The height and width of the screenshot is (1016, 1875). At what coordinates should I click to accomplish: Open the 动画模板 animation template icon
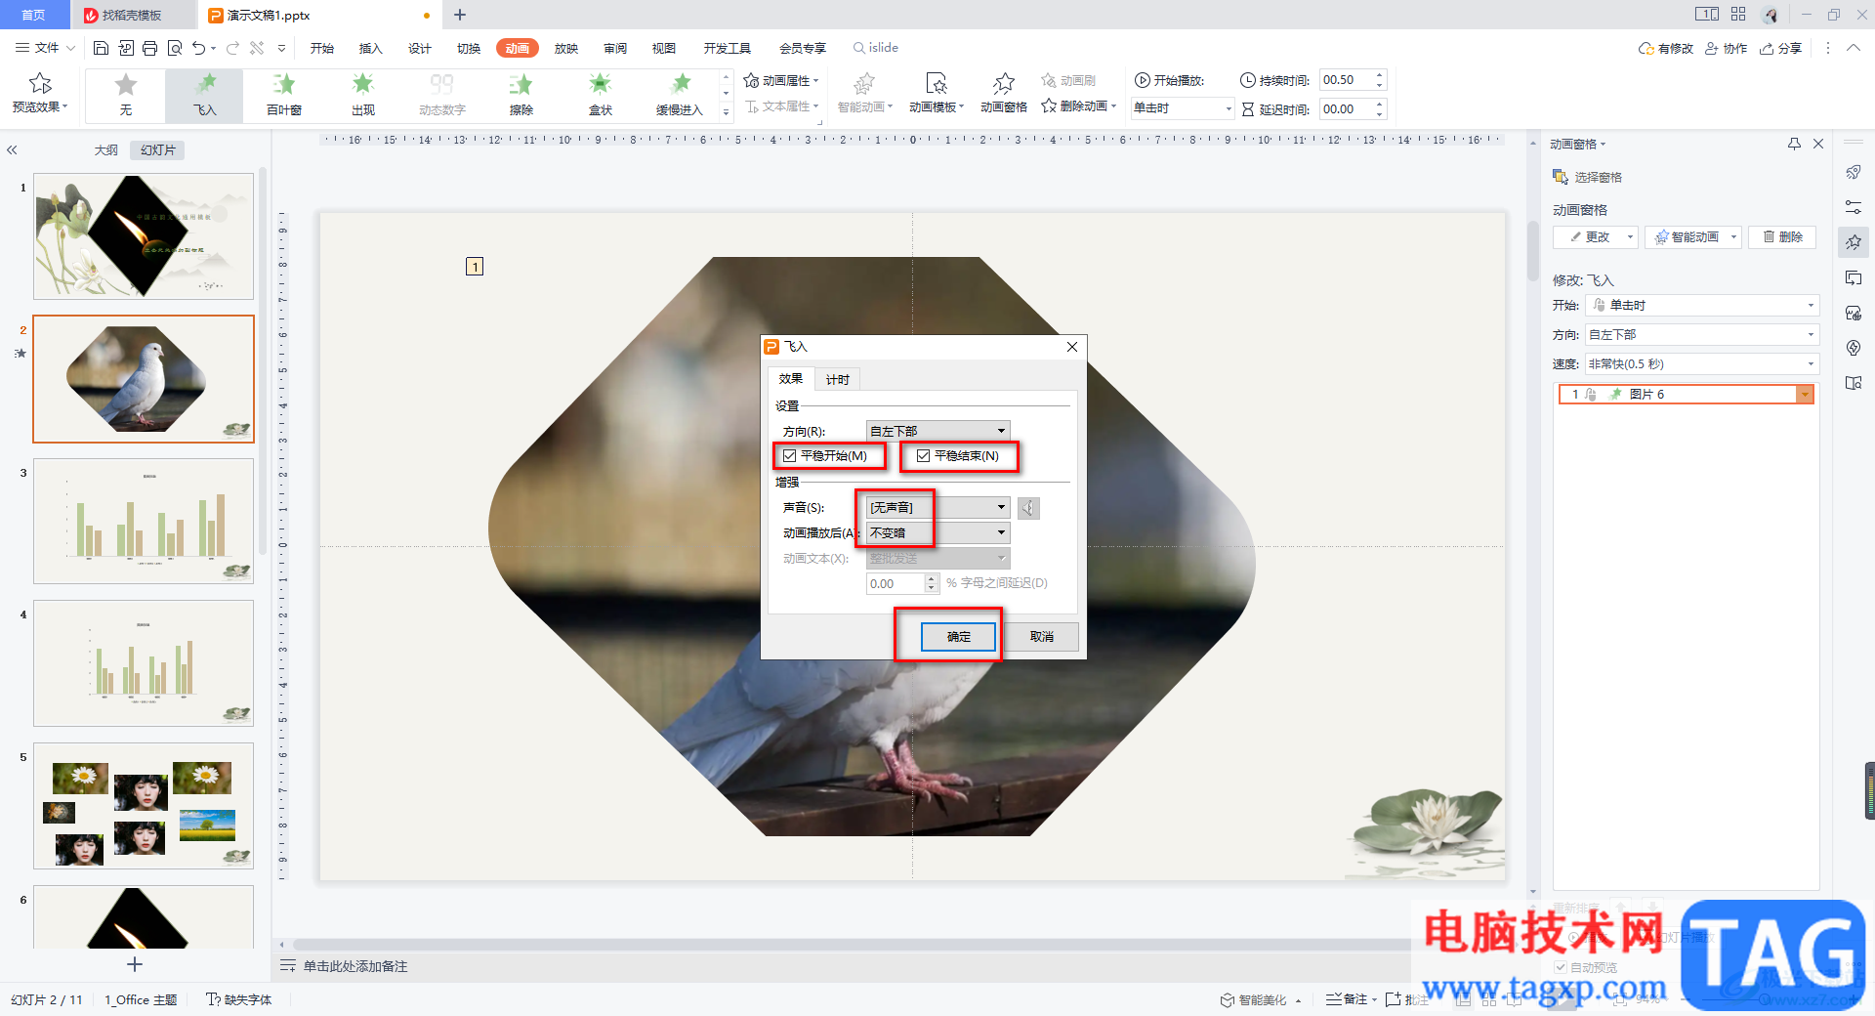(x=936, y=84)
